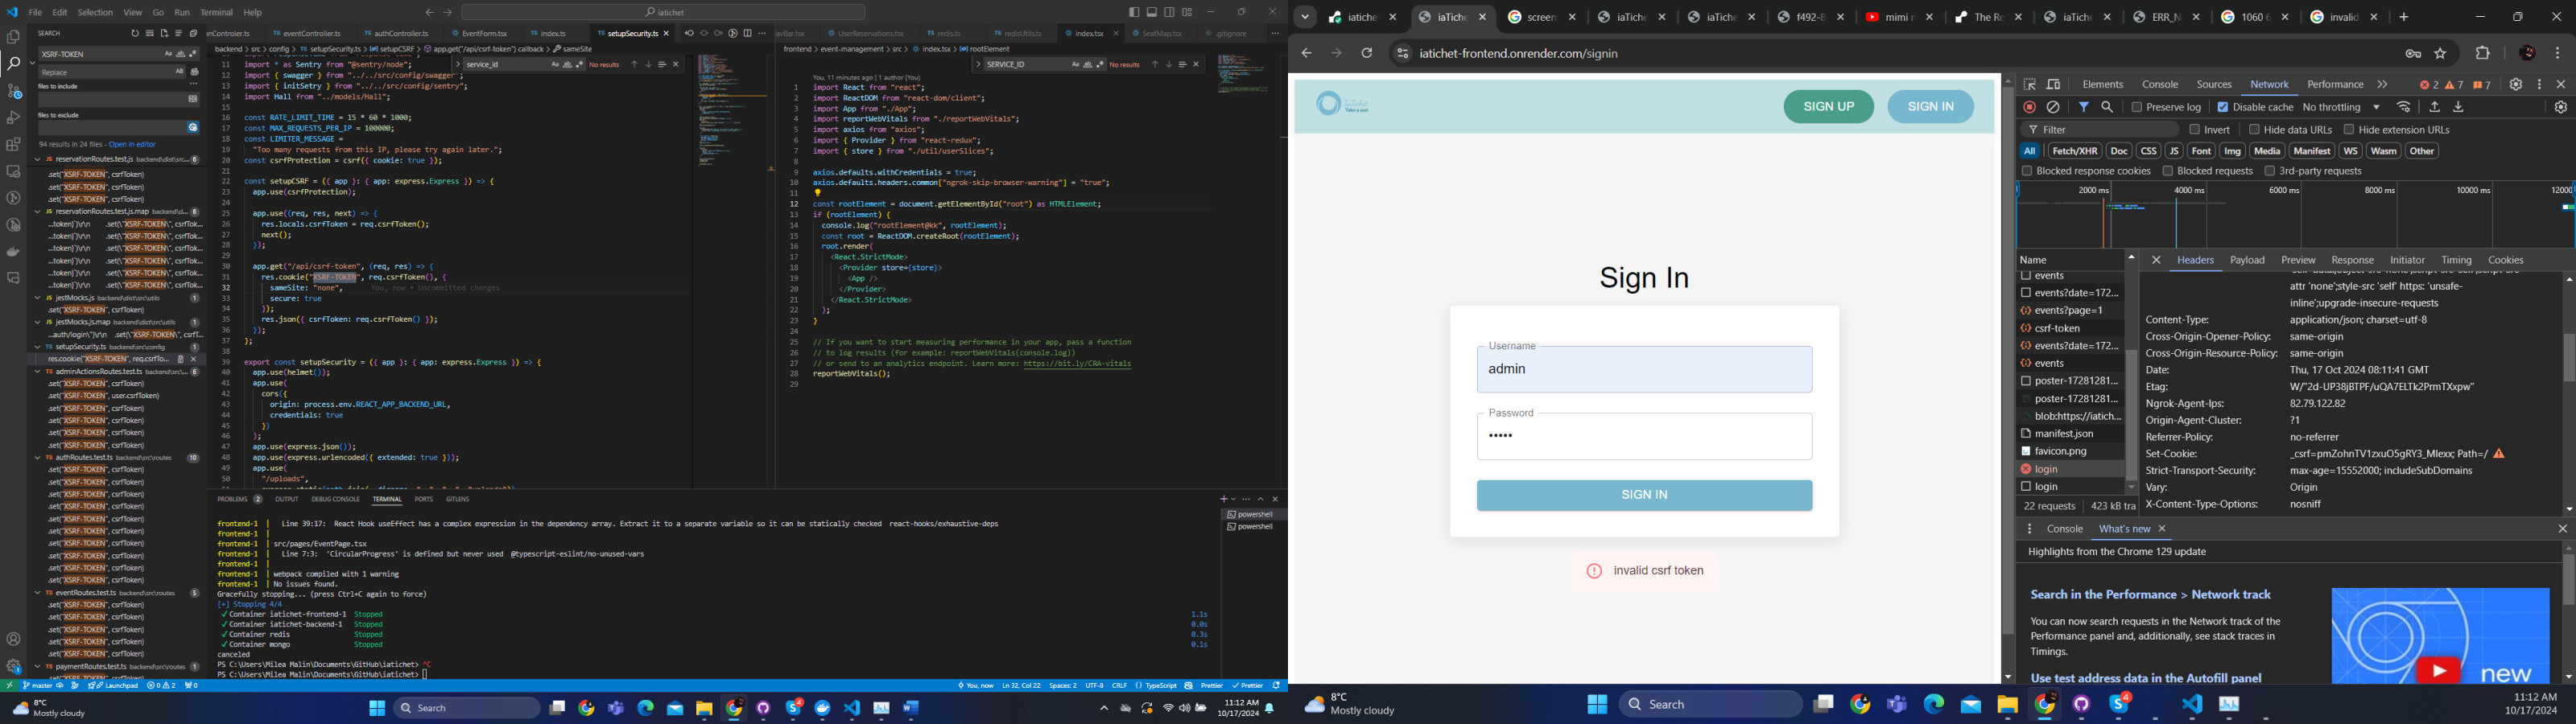Click the SIGN UP button on the webpage
2576x724 pixels.
[1828, 107]
